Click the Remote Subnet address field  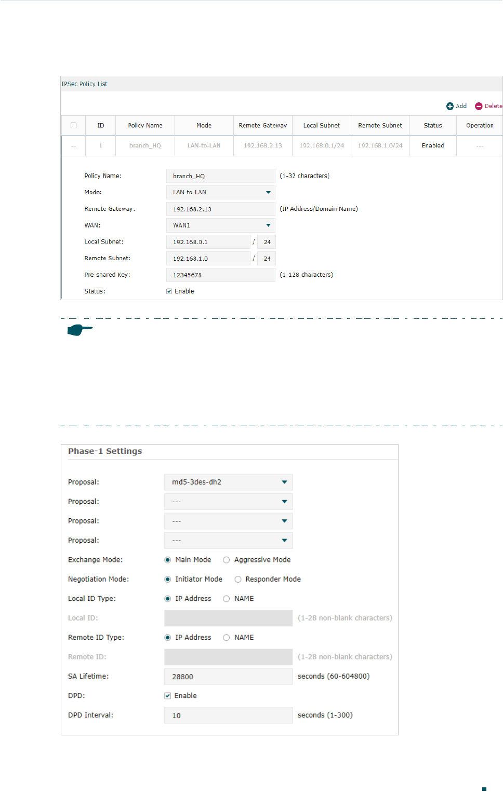pos(208,259)
